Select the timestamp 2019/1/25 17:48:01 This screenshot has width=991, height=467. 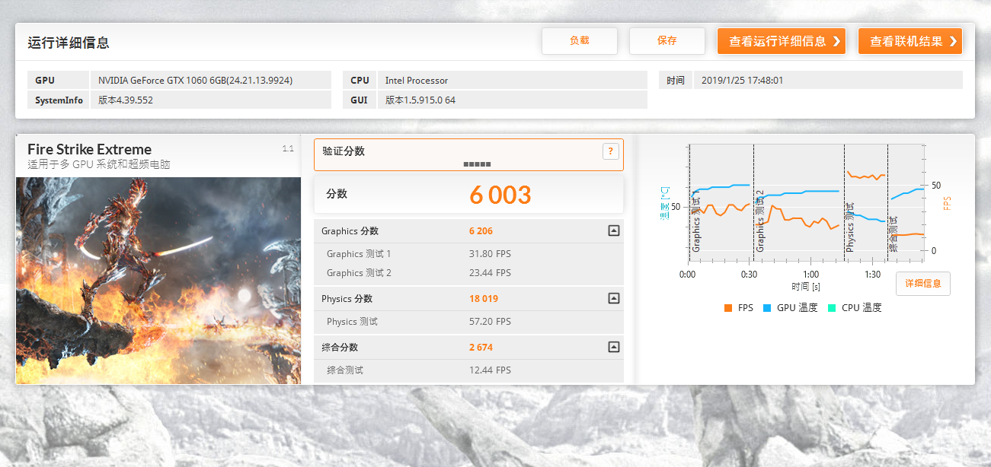[743, 81]
